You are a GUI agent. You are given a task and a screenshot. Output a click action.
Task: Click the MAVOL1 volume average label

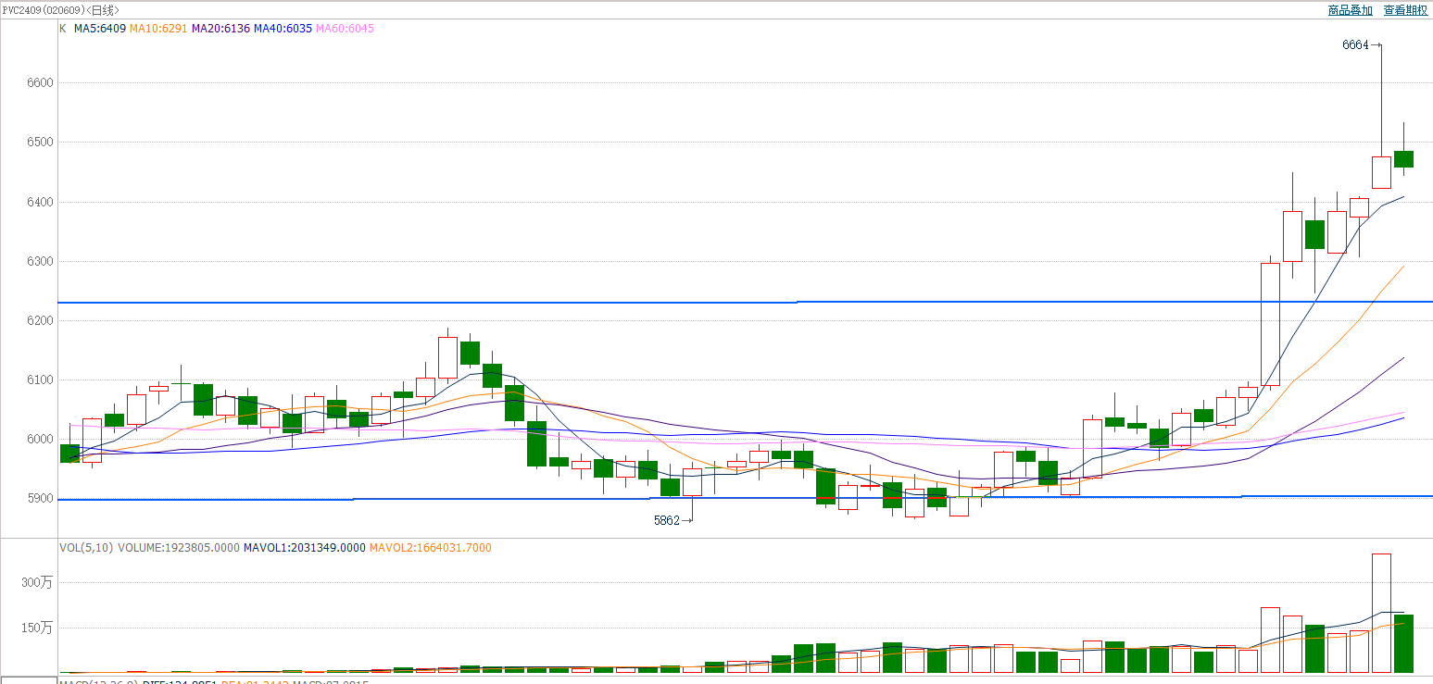click(304, 548)
